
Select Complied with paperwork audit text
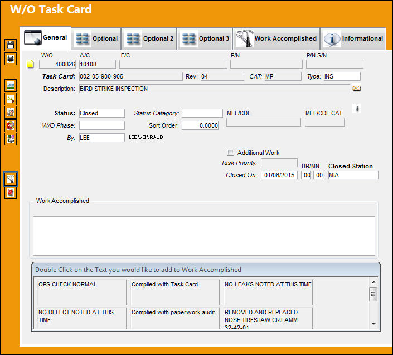175,318
